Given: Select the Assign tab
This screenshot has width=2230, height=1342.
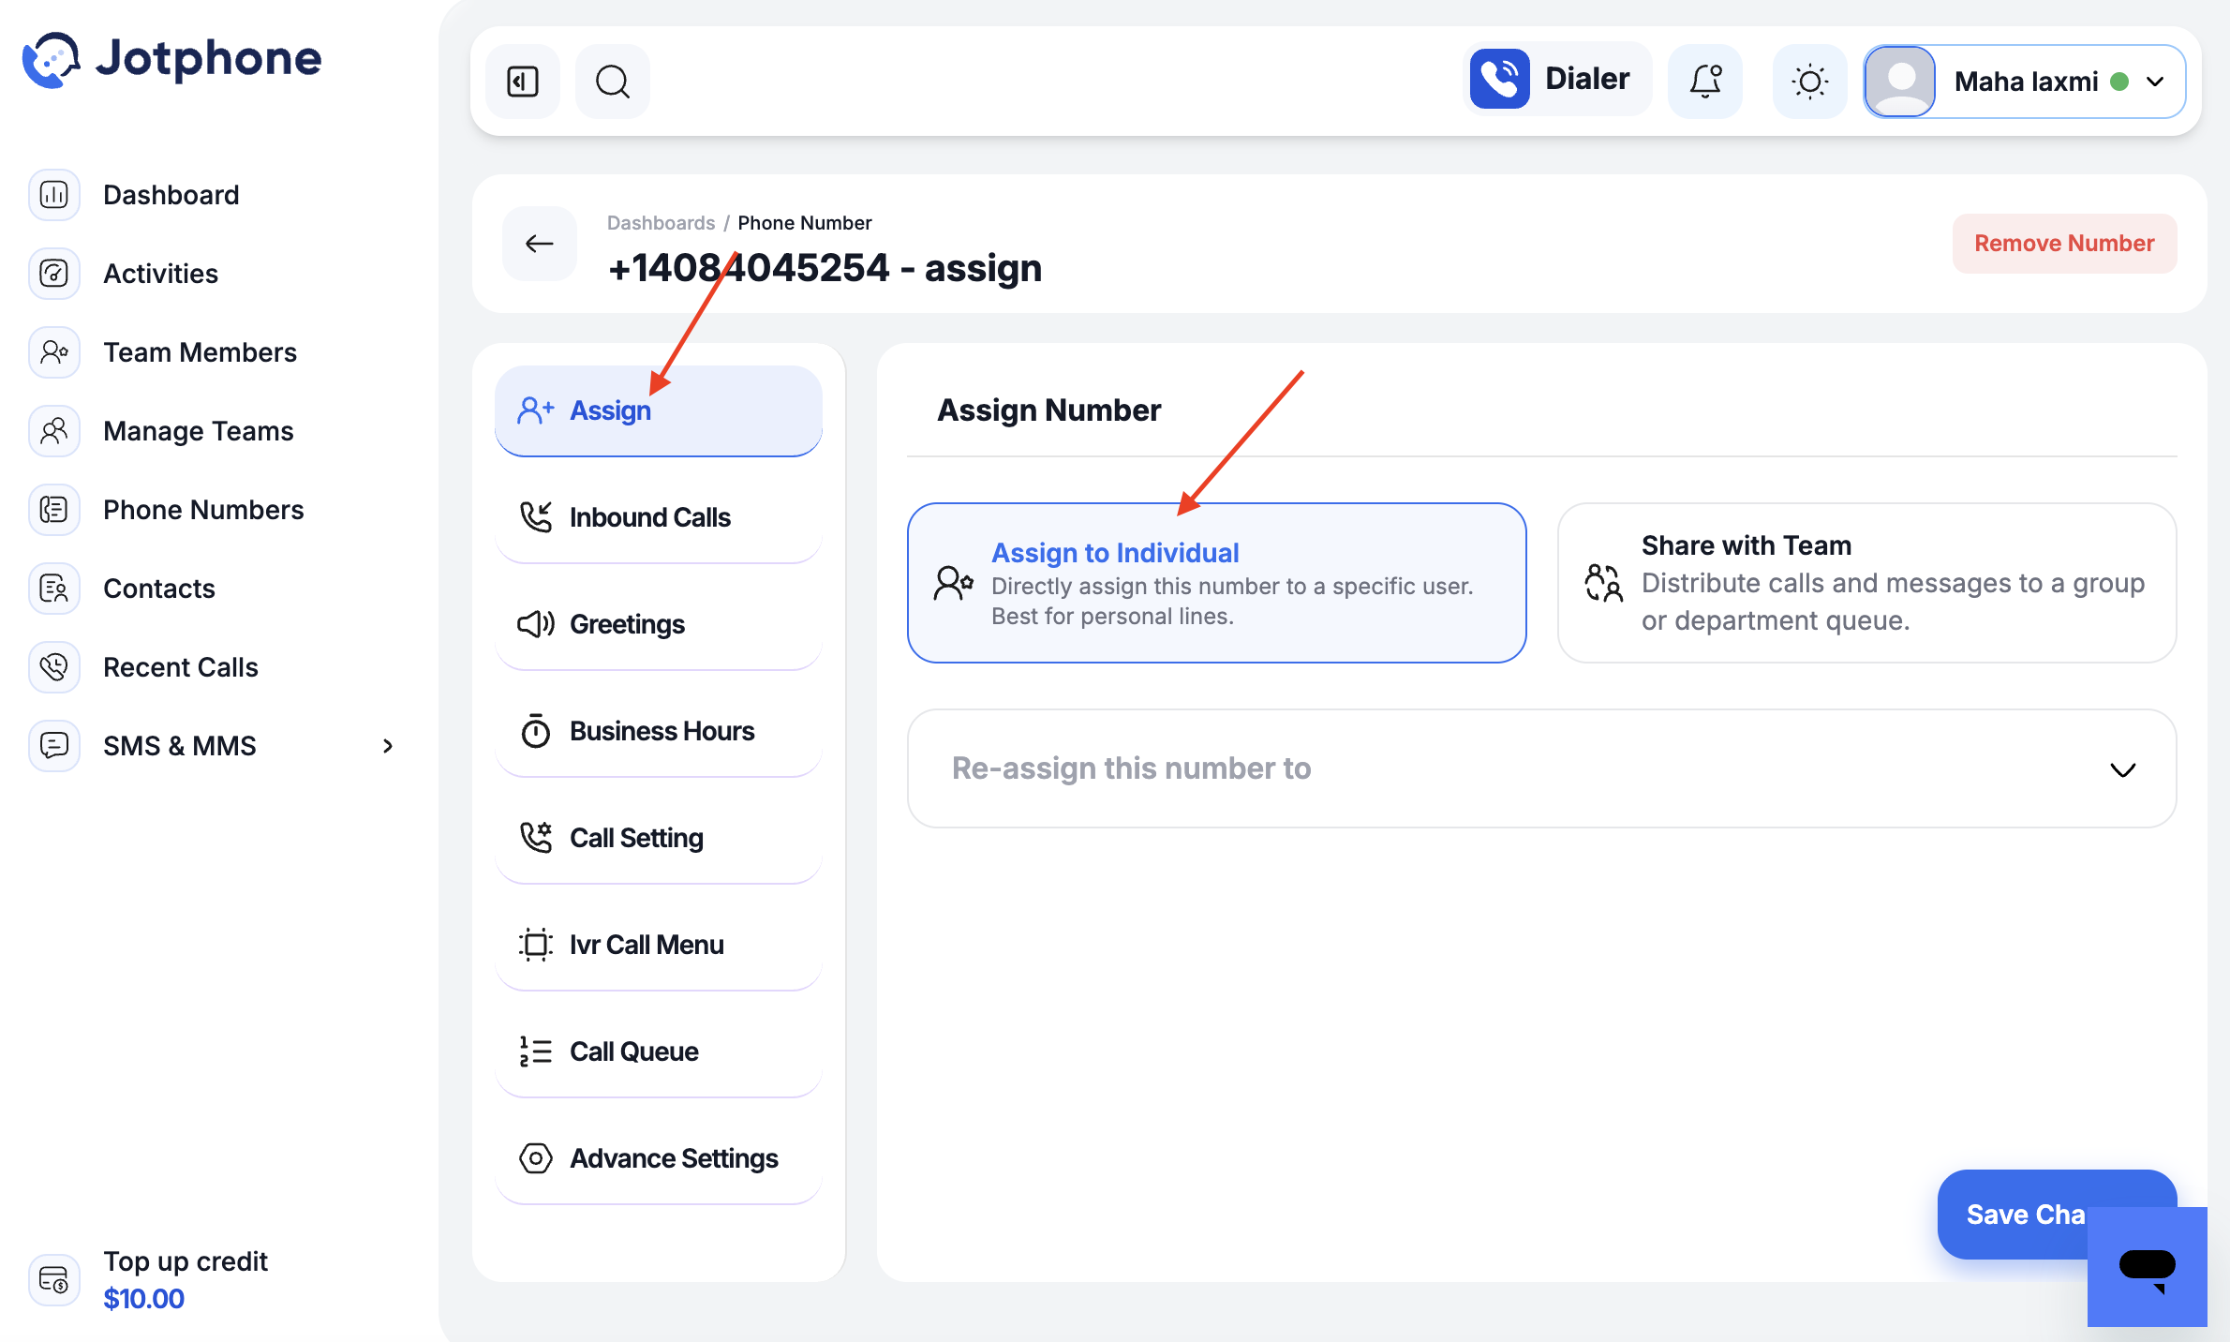Looking at the screenshot, I should [659, 410].
